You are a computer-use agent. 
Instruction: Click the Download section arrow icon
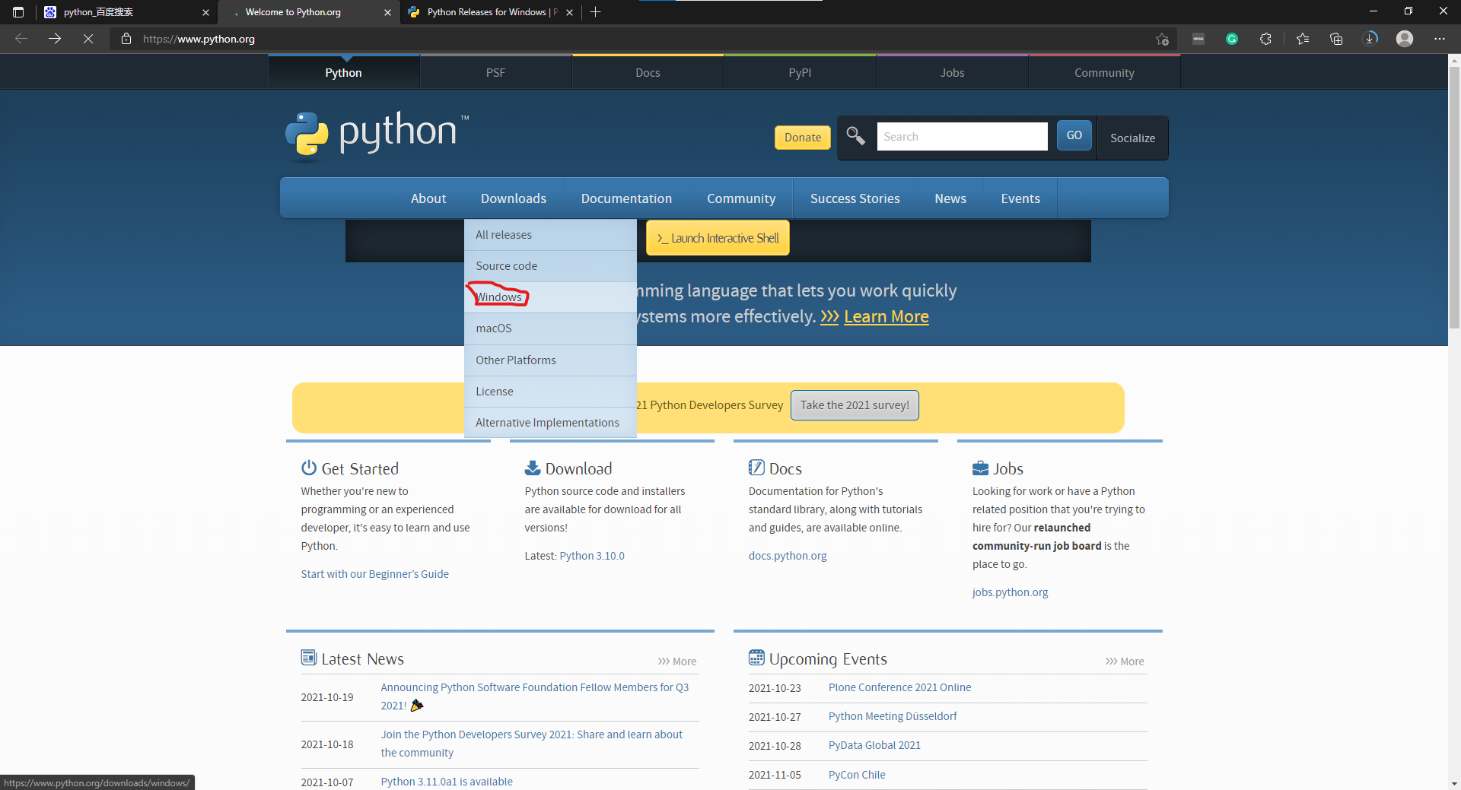coord(533,468)
